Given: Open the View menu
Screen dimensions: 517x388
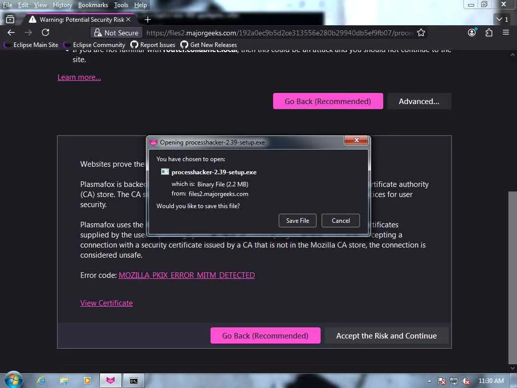Looking at the screenshot, I should point(40,5).
